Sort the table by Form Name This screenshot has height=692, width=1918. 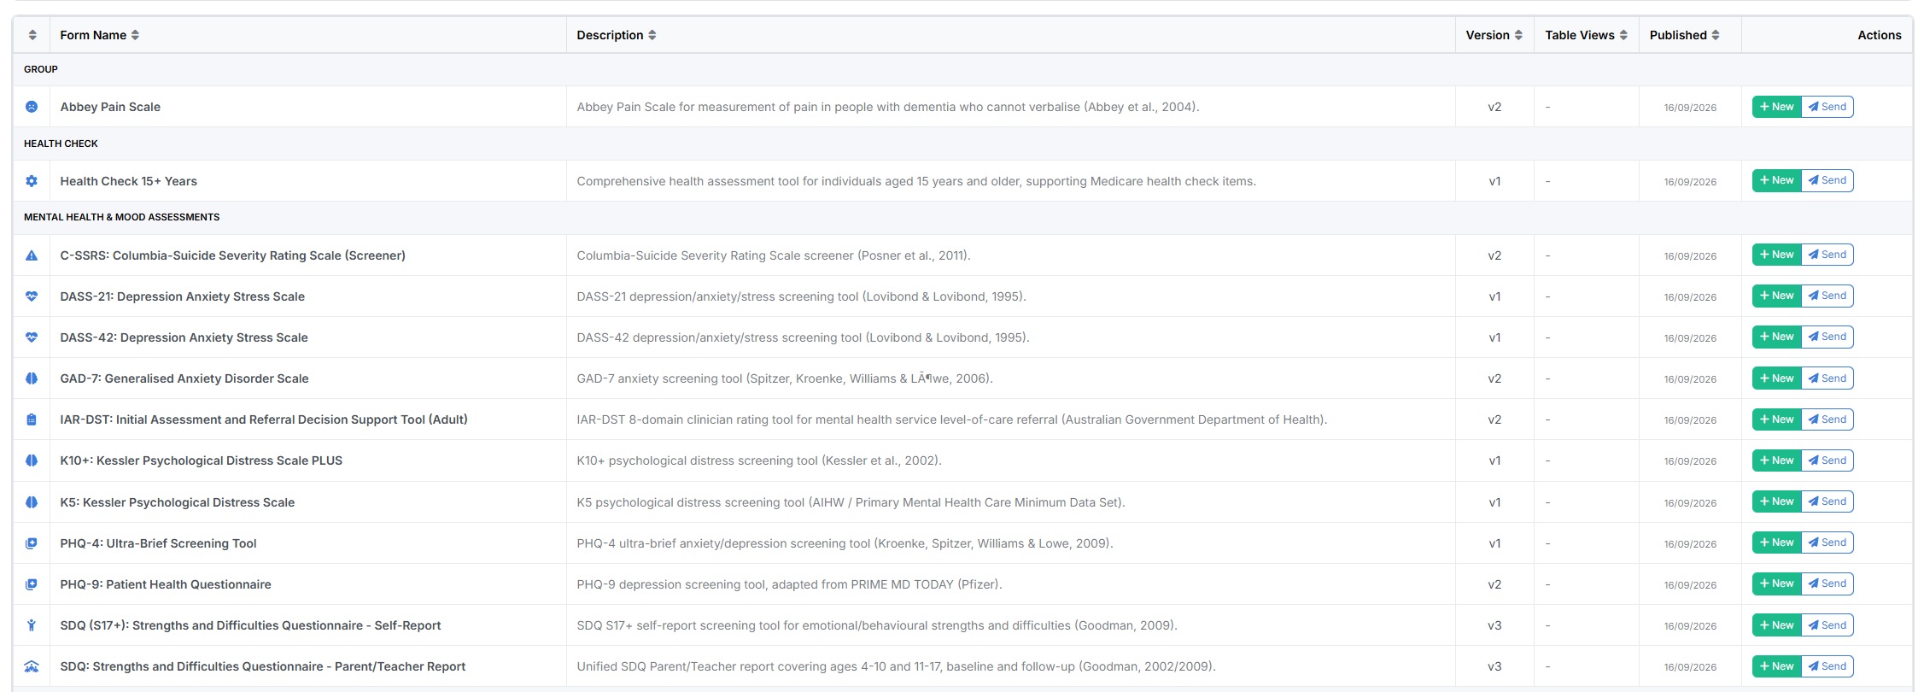(x=99, y=35)
